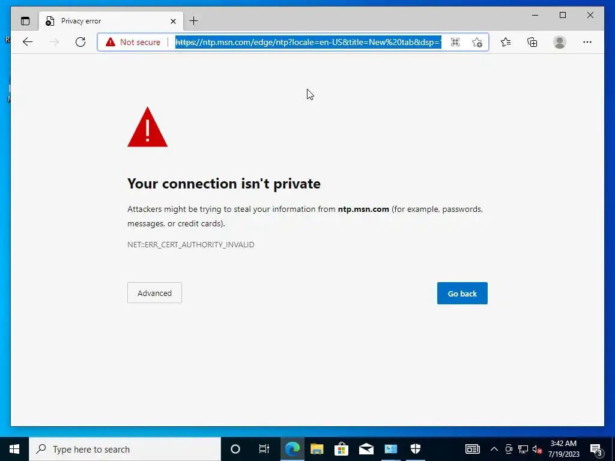The height and width of the screenshot is (461, 615).
Task: Open a new tab with plus button
Action: click(194, 21)
